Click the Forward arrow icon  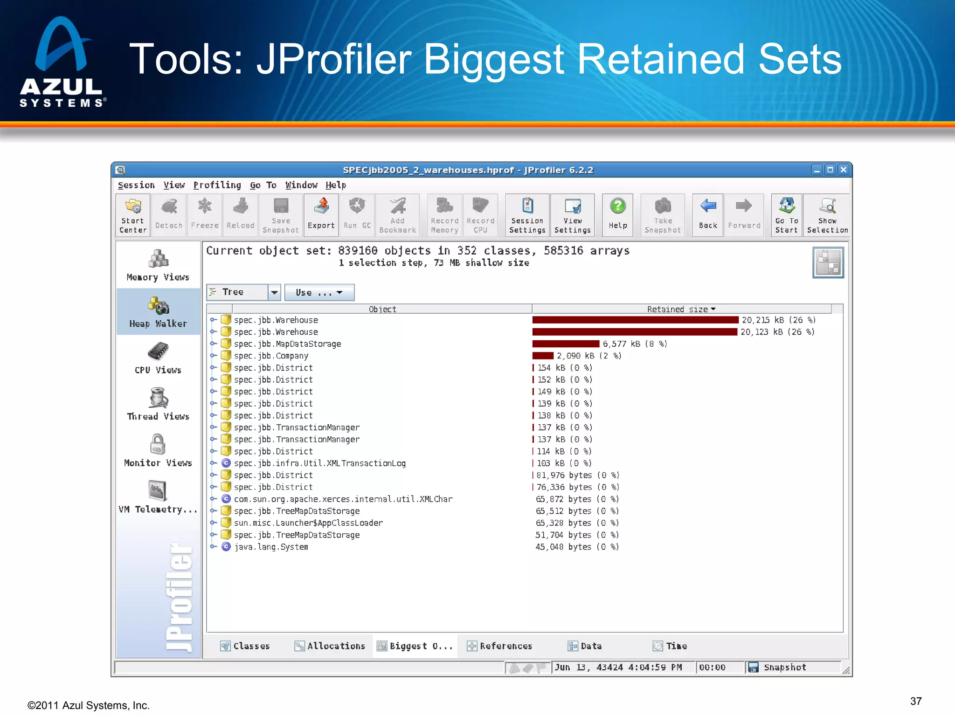point(744,216)
